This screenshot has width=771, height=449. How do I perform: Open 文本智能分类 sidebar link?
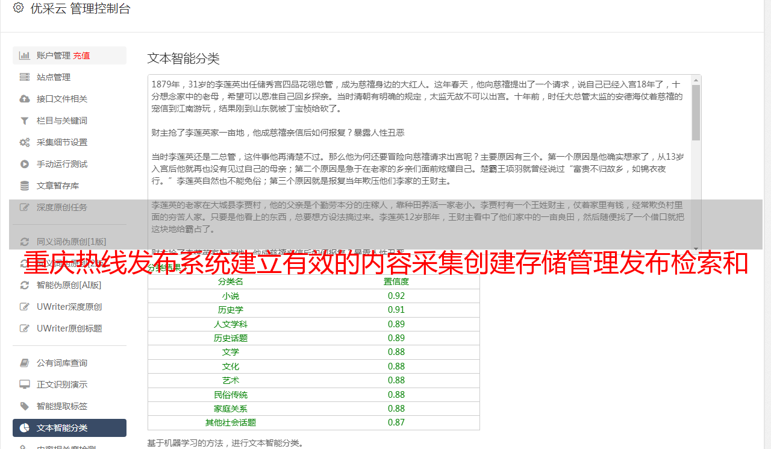[x=69, y=428]
